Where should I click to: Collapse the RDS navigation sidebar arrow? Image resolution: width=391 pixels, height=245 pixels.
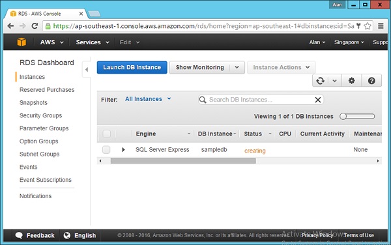87,70
